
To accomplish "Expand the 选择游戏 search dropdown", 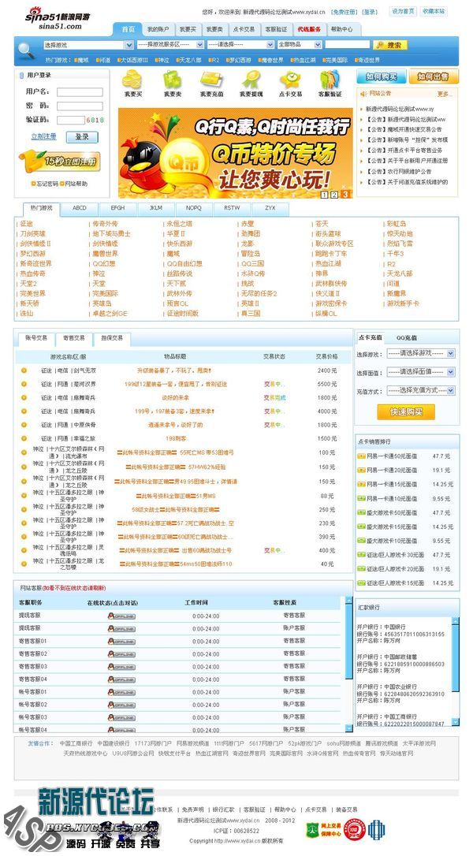I will coord(87,45).
